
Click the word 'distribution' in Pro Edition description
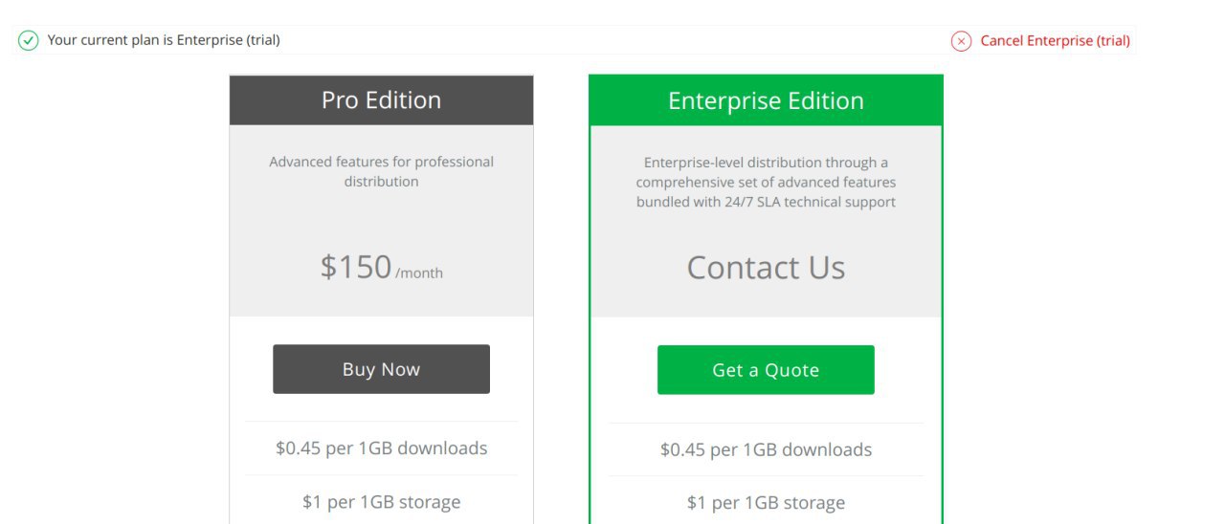pyautogui.click(x=381, y=182)
